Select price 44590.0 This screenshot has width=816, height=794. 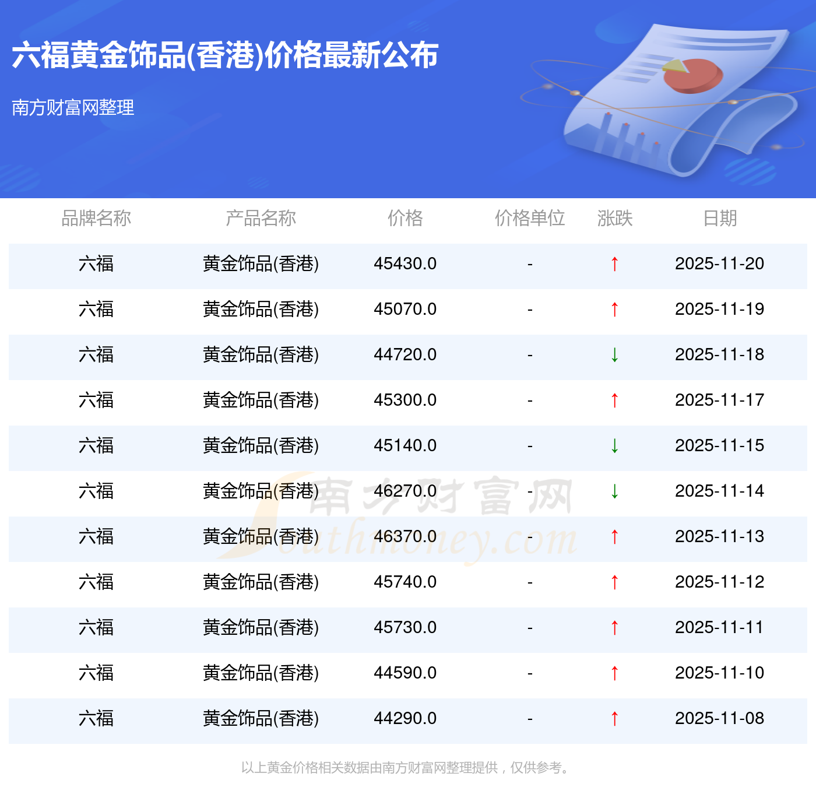click(405, 673)
